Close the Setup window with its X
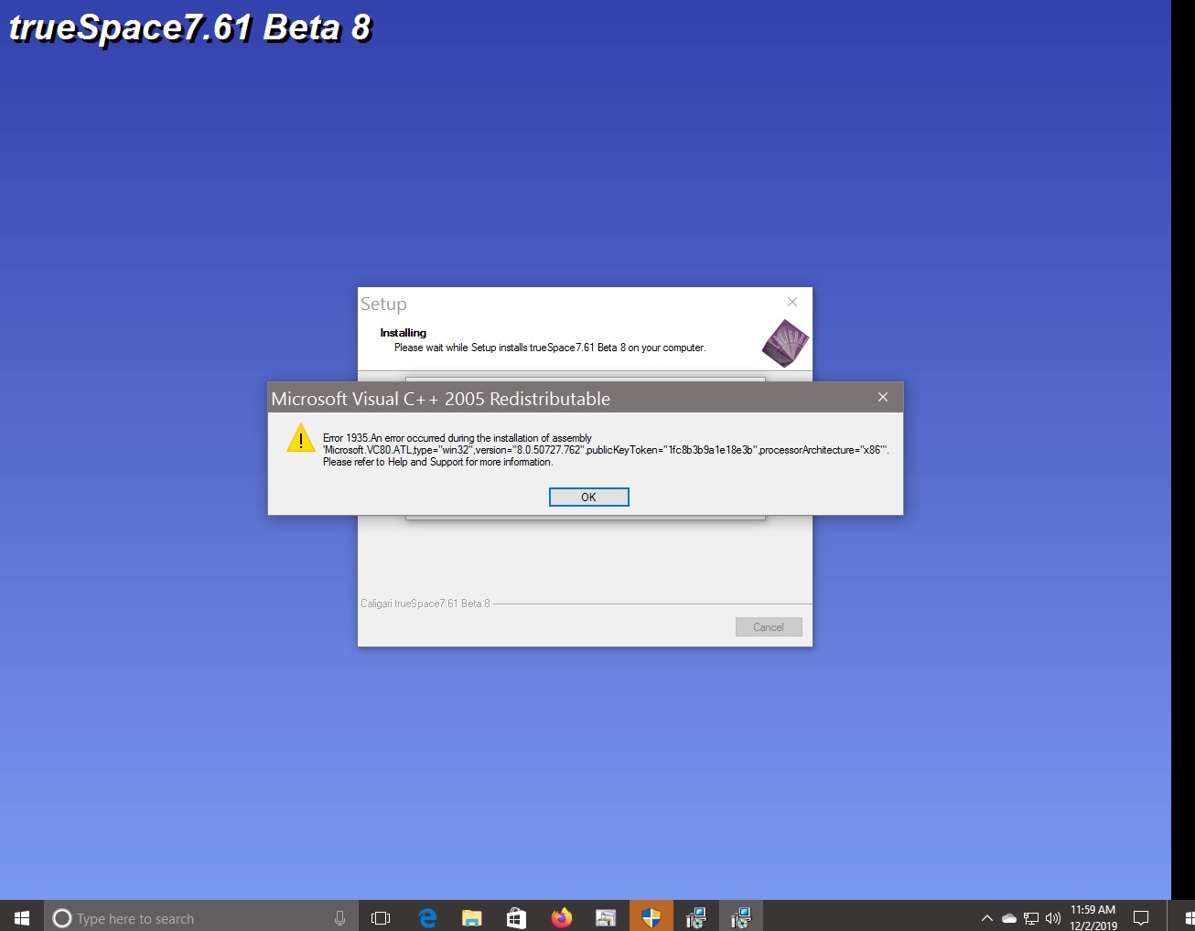 tap(792, 302)
